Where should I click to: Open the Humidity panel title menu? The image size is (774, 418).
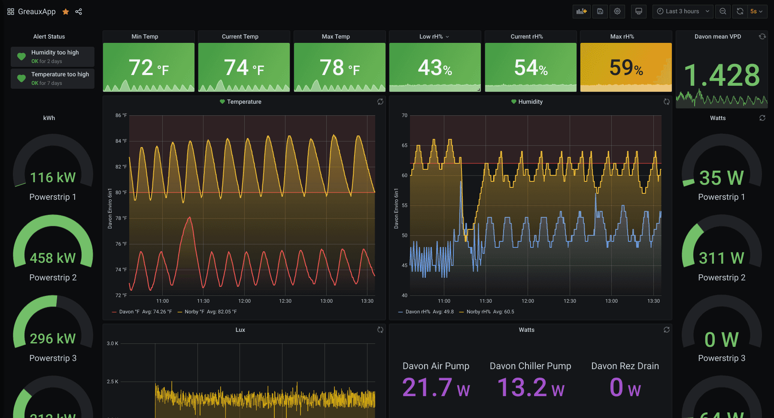(530, 102)
